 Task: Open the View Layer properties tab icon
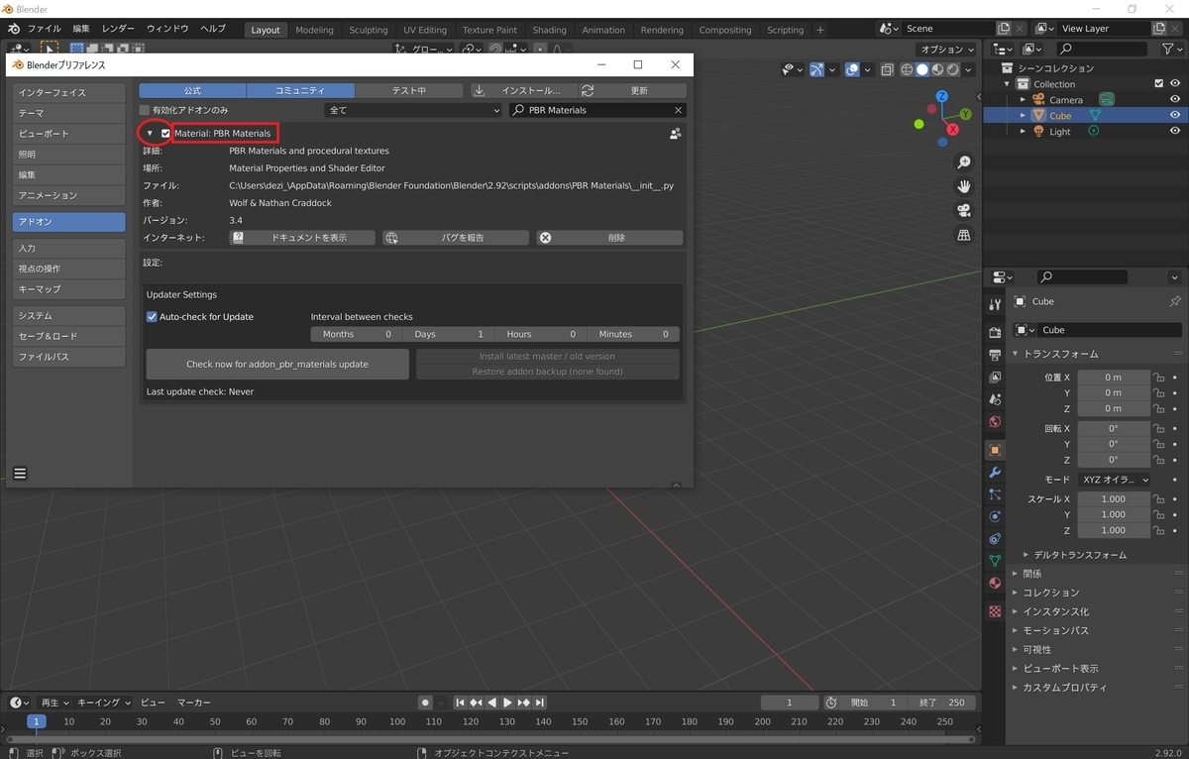click(x=995, y=378)
